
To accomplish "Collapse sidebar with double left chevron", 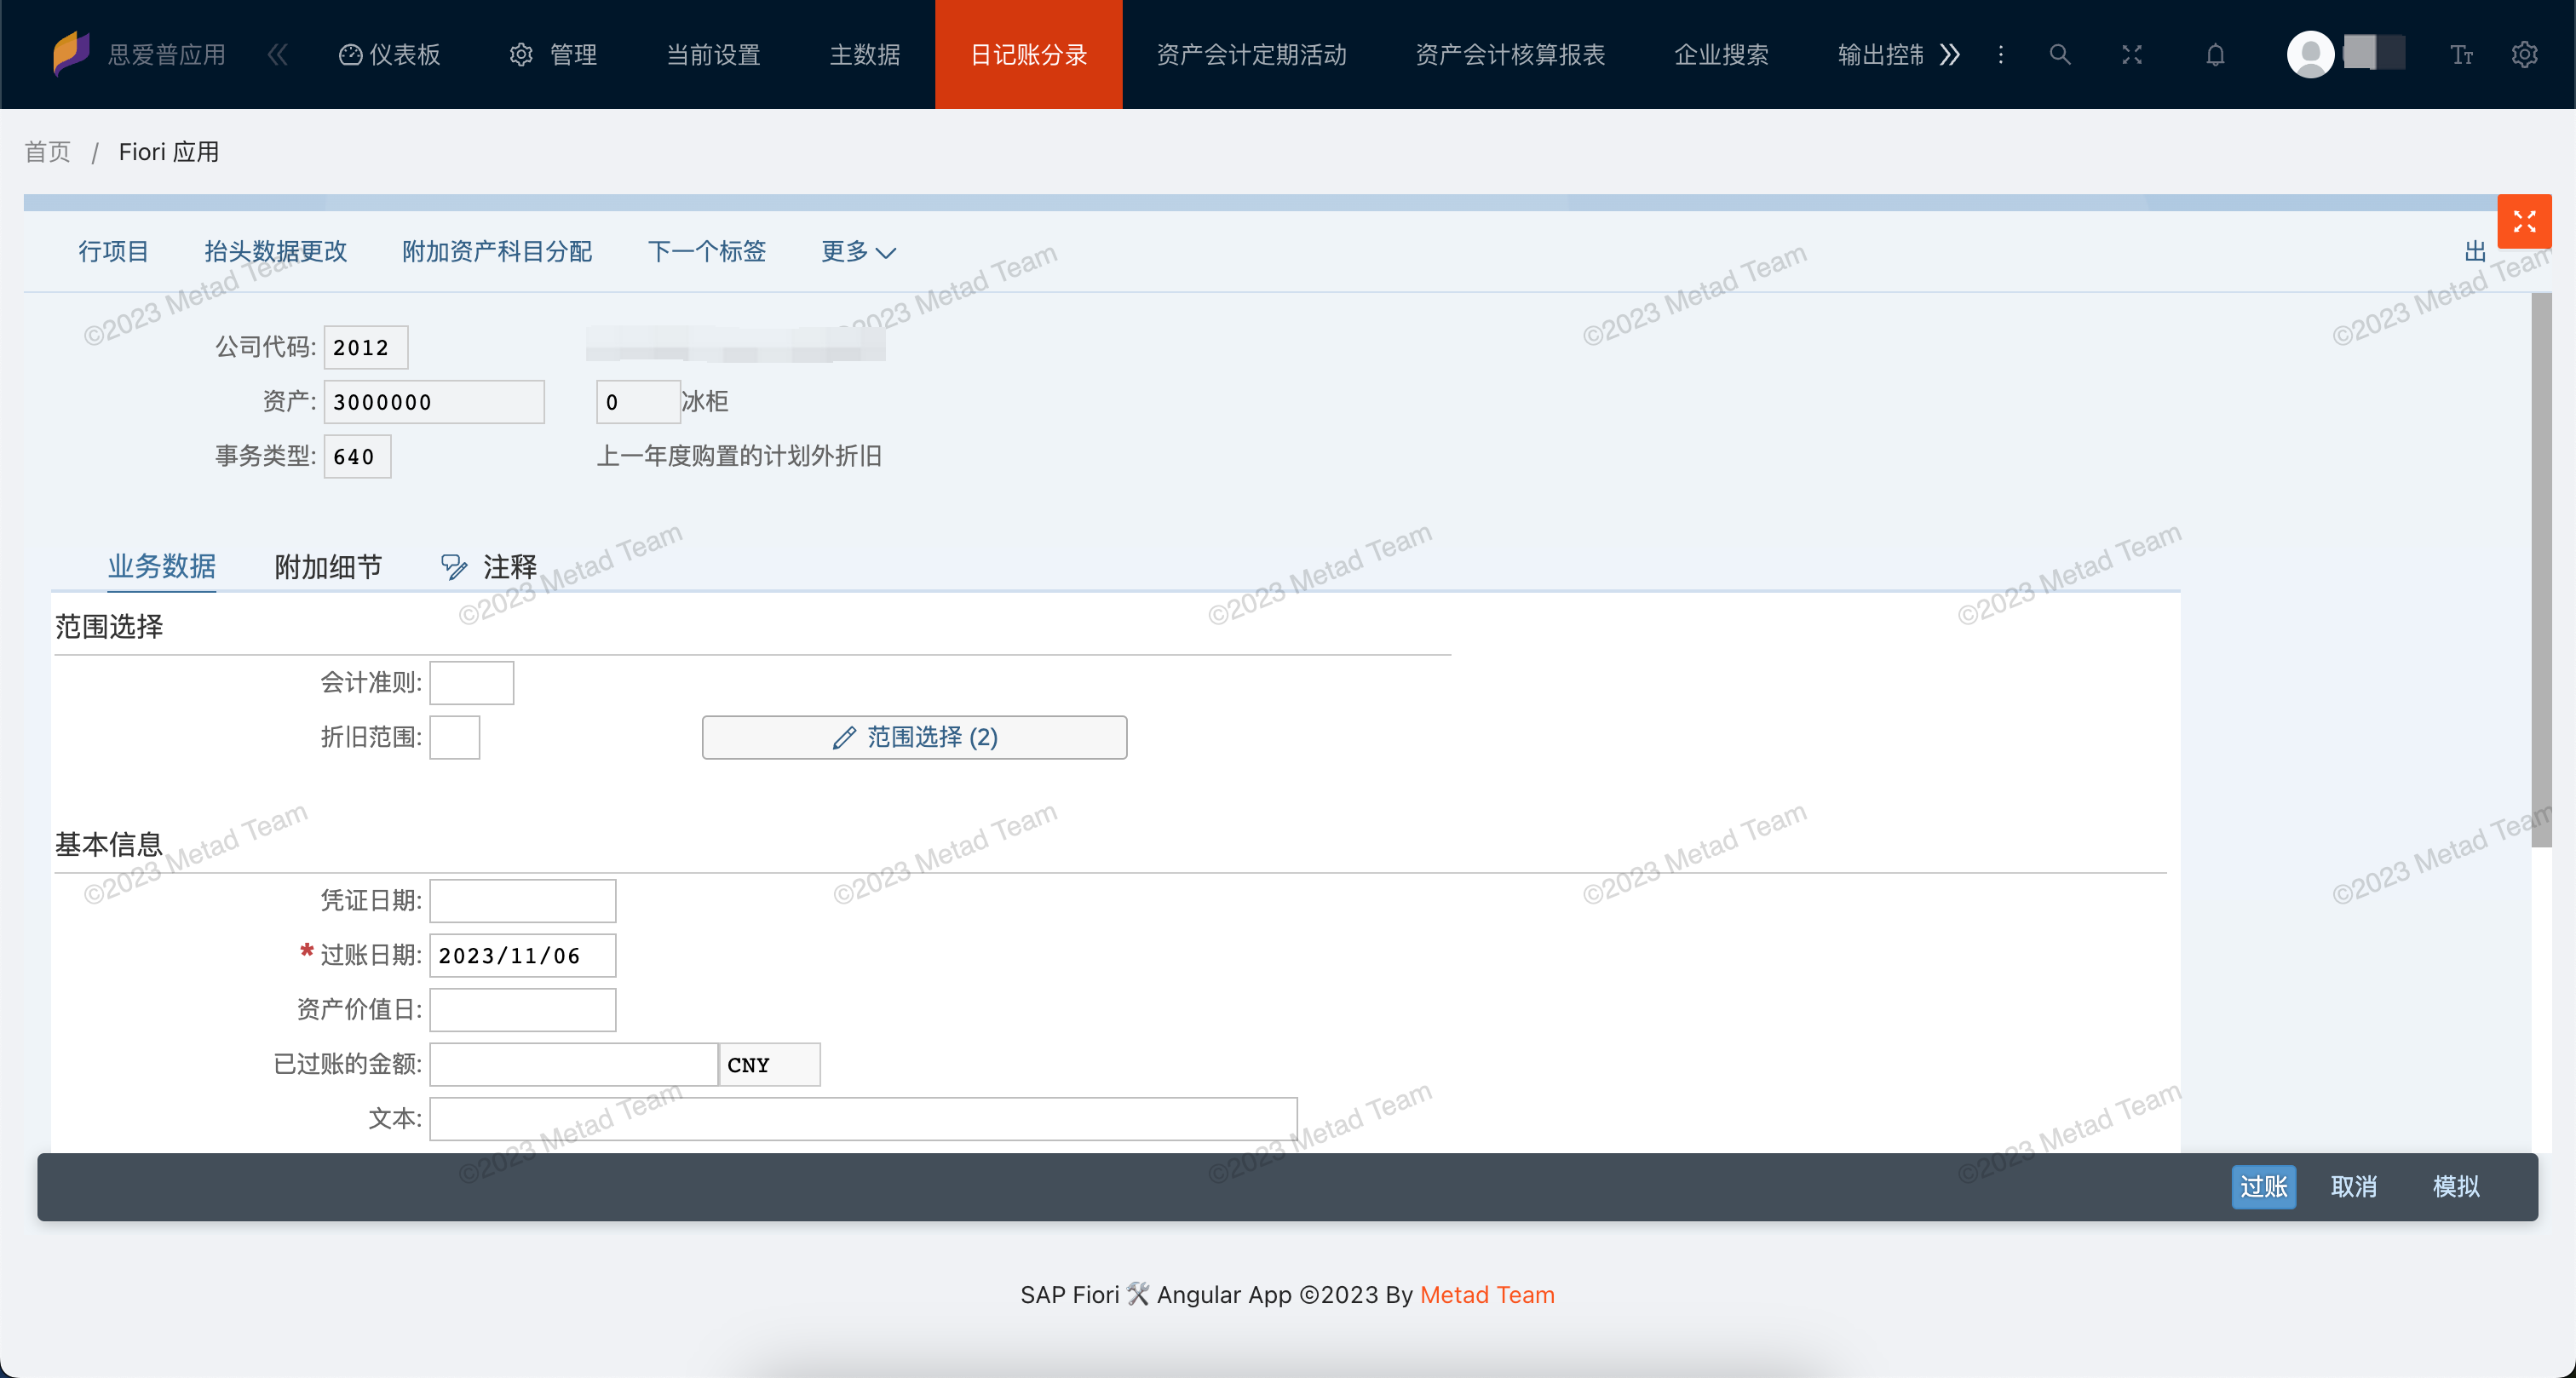I will (x=278, y=54).
